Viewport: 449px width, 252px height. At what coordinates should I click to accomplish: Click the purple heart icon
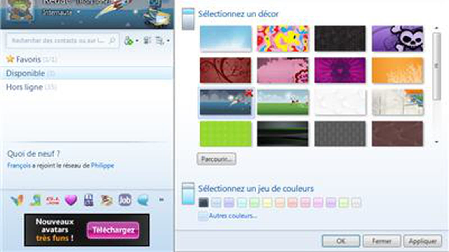click(x=71, y=200)
